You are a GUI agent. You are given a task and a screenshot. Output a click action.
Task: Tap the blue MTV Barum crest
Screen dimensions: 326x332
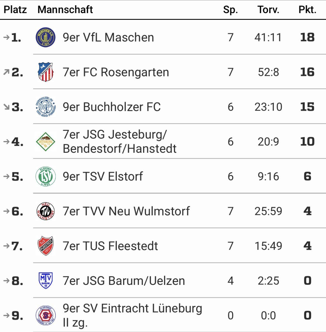coord(45,280)
